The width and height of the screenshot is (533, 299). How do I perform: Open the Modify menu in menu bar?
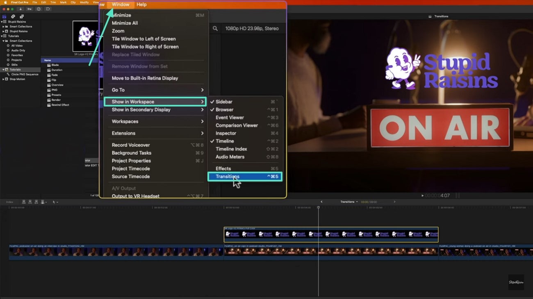pyautogui.click(x=84, y=2)
